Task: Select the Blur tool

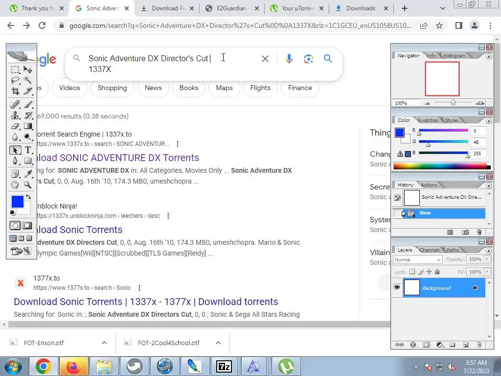Action: point(15,137)
